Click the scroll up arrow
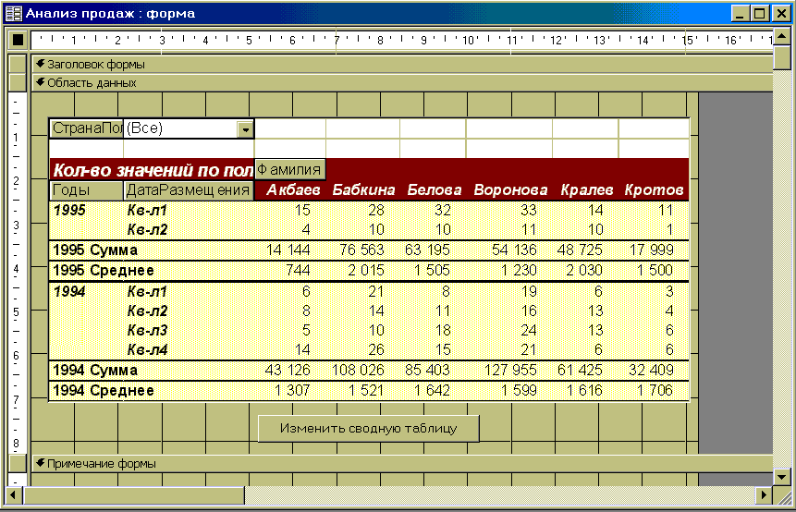The width and height of the screenshot is (796, 512). pyautogui.click(x=782, y=37)
